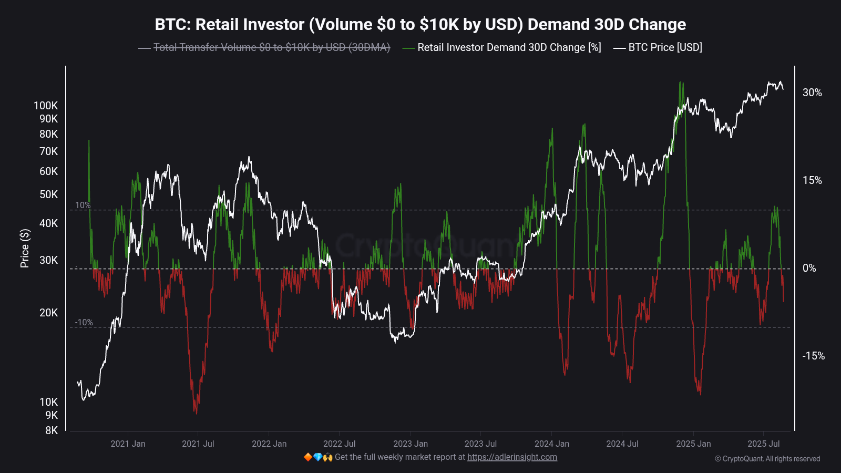Click the Price ($) axis title

24,247
